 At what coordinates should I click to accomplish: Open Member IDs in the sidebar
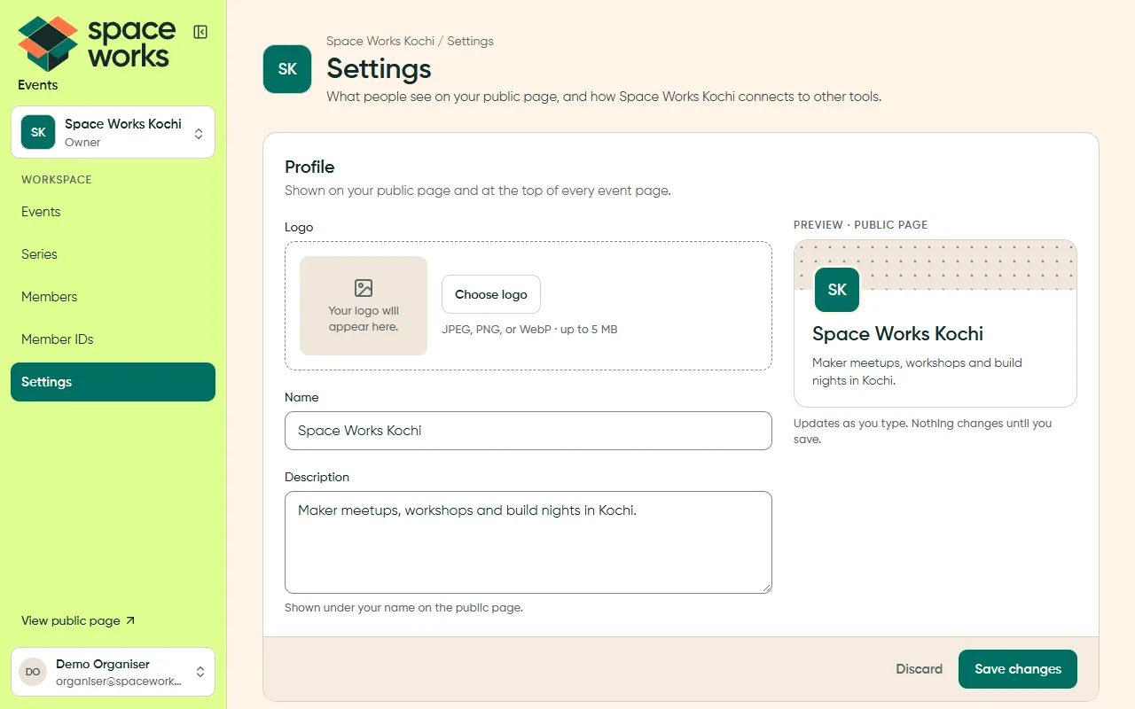click(113, 339)
